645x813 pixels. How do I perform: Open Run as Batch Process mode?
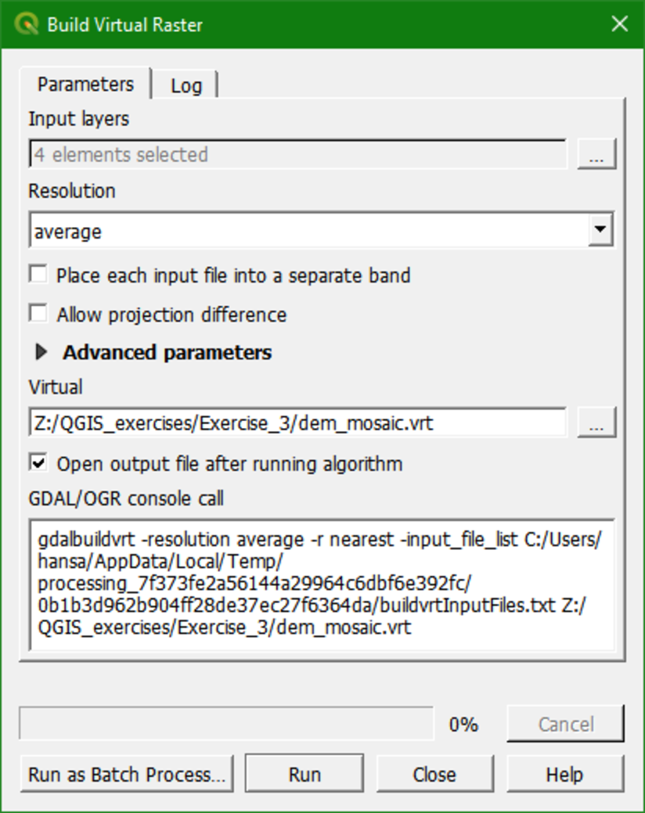click(x=126, y=774)
